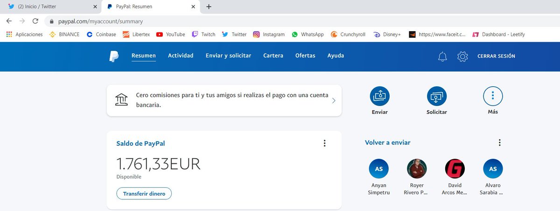Click the Solicitar request money icon
This screenshot has width=560, height=211.
[x=437, y=96]
